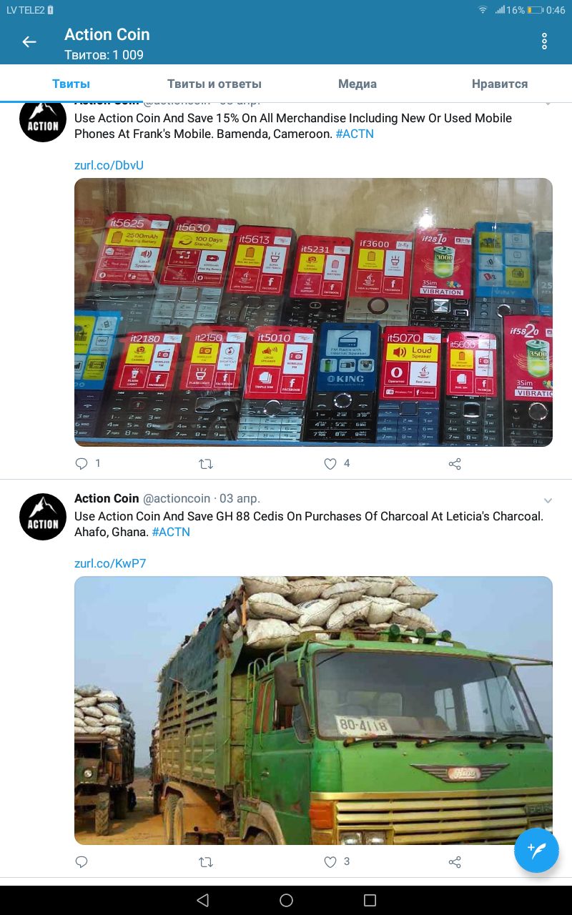Switch to Твиты и ответы tab

tap(214, 84)
